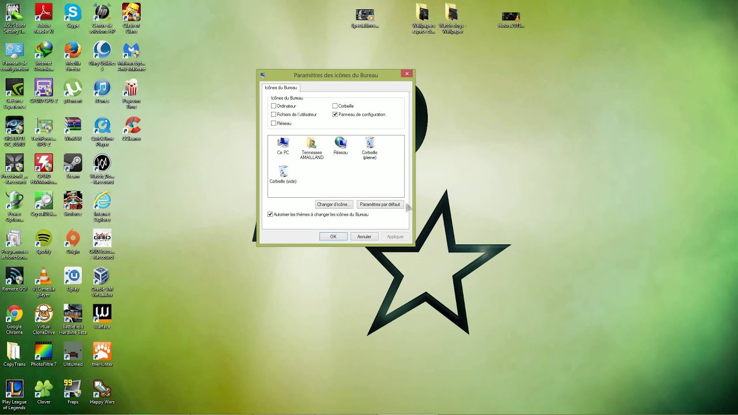Select Programmes et fonctionnalités desktop icon
Screen dimensions: 738x415
click(14, 244)
